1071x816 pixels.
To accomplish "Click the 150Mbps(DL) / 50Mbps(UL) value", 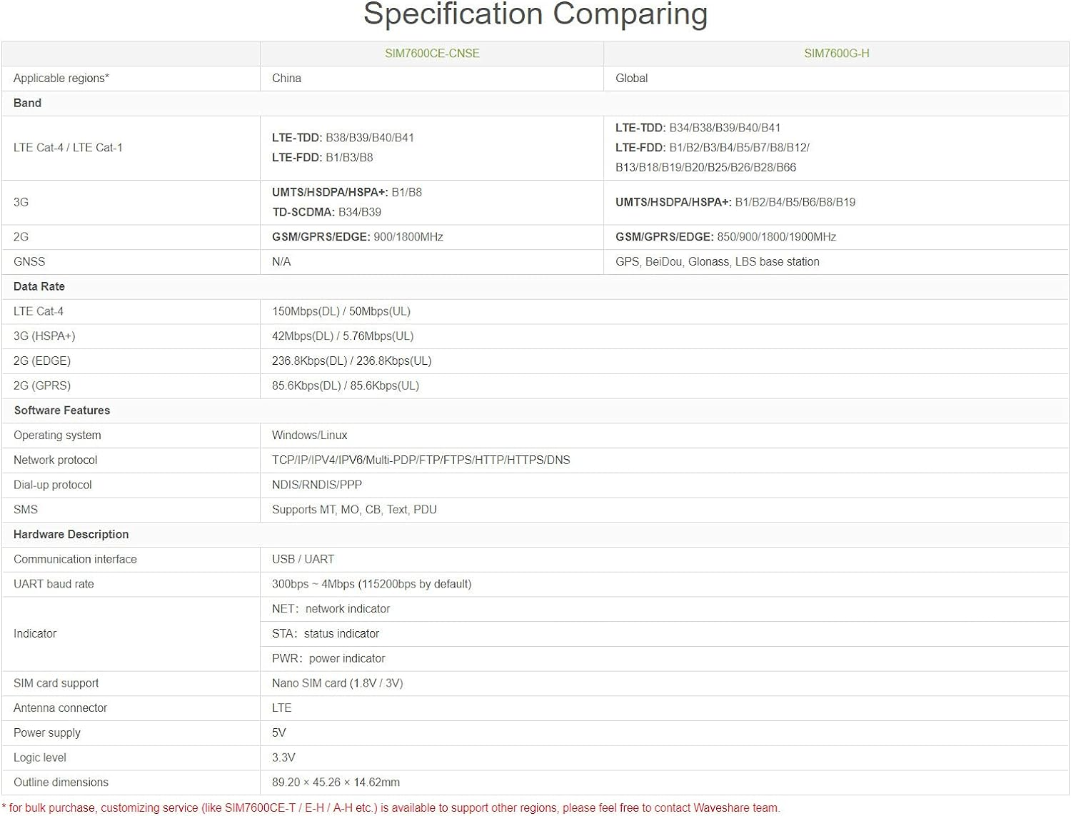I will (x=341, y=311).
